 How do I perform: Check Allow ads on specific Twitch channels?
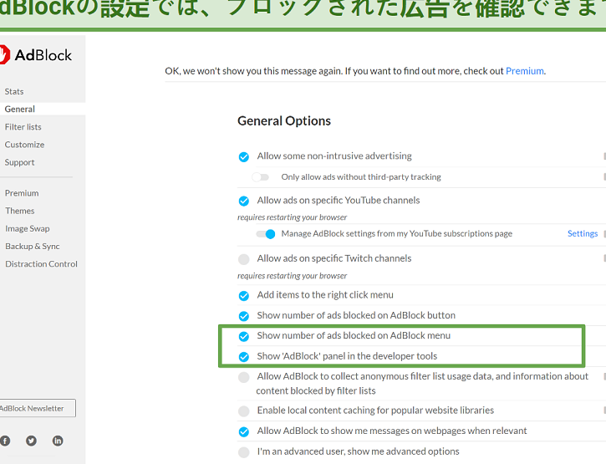[x=244, y=259]
